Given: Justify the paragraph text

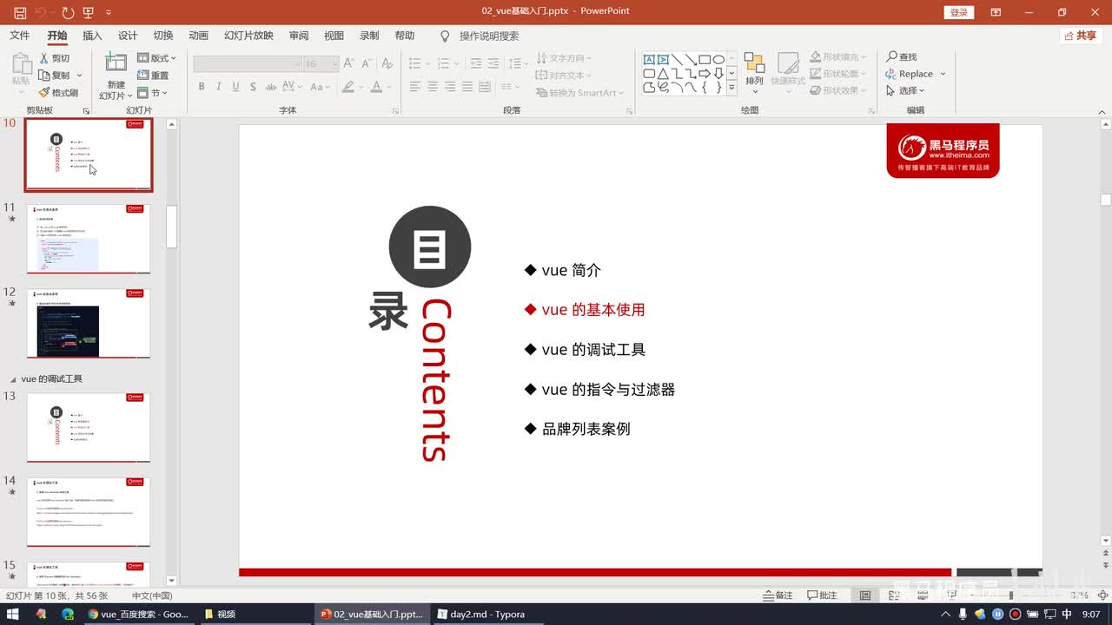Looking at the screenshot, I should [x=467, y=87].
